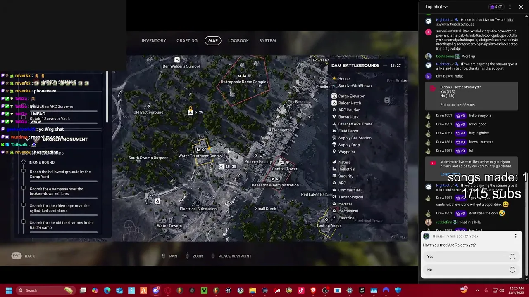Click cargo elevator marker showing 15:28
The width and height of the screenshot is (529, 297).
pyautogui.click(x=222, y=167)
